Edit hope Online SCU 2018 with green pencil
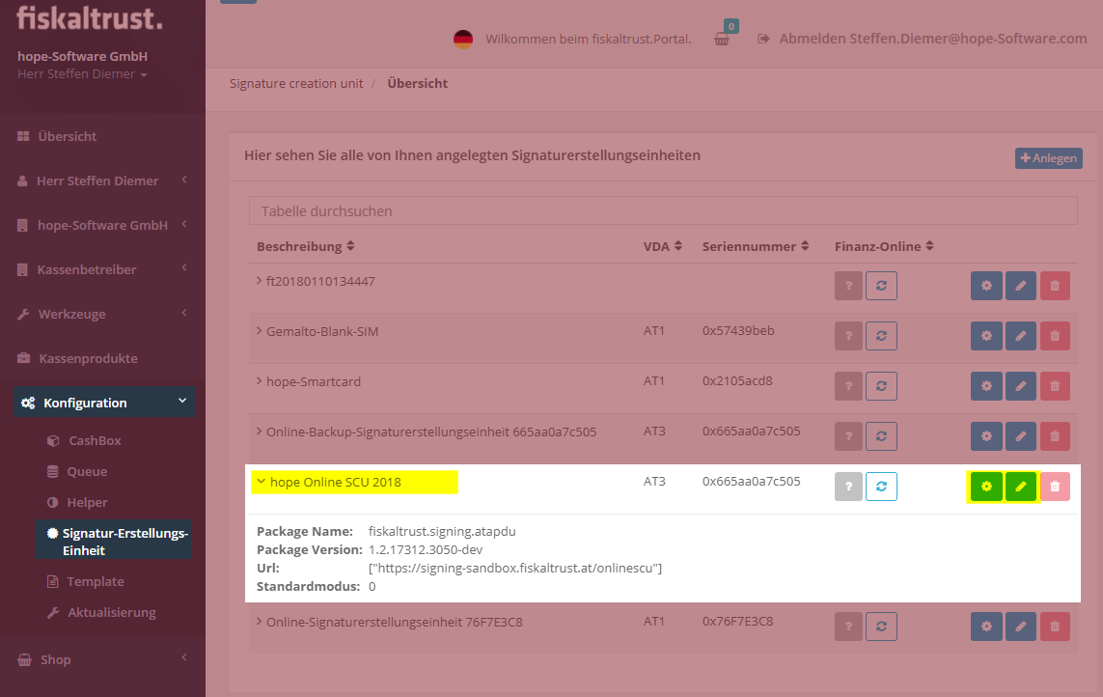 click(x=1021, y=487)
